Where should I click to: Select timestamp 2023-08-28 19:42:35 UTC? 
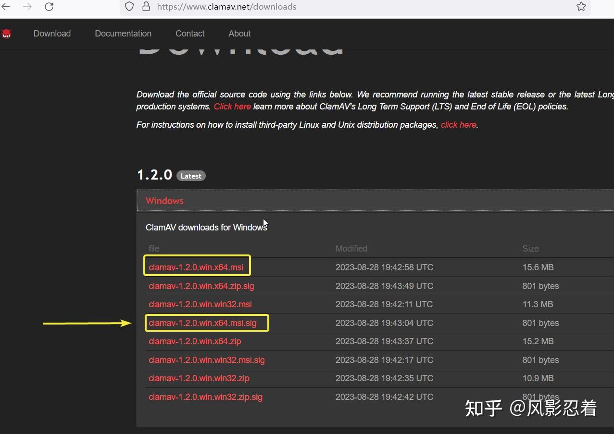(x=385, y=378)
